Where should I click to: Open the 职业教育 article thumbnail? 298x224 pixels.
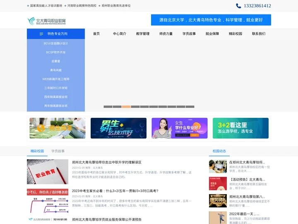tap(48, 172)
